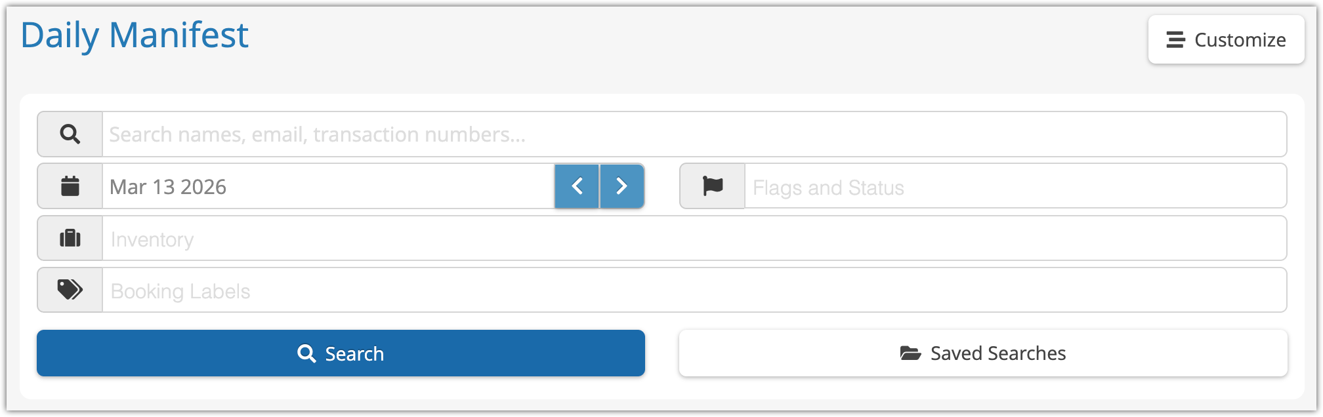Click the folder icon in Saved Searches
The width and height of the screenshot is (1323, 417).
point(910,353)
